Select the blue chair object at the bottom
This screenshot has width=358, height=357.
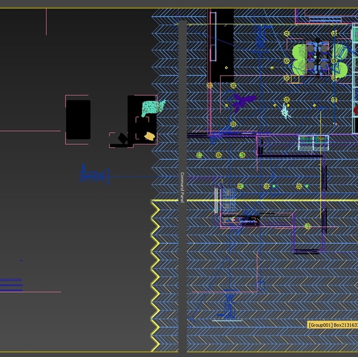coord(229,304)
